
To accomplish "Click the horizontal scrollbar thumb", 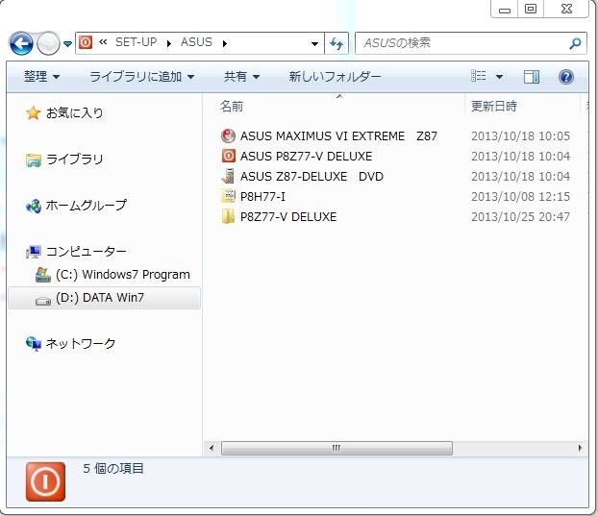I will point(336,448).
